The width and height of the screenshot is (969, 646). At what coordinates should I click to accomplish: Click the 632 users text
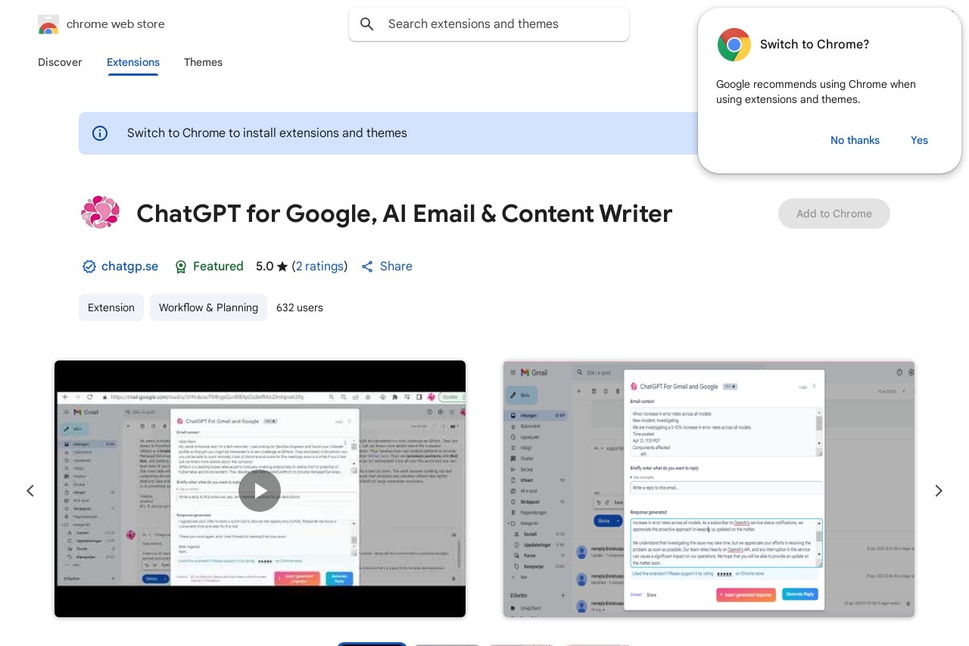pyautogui.click(x=300, y=307)
